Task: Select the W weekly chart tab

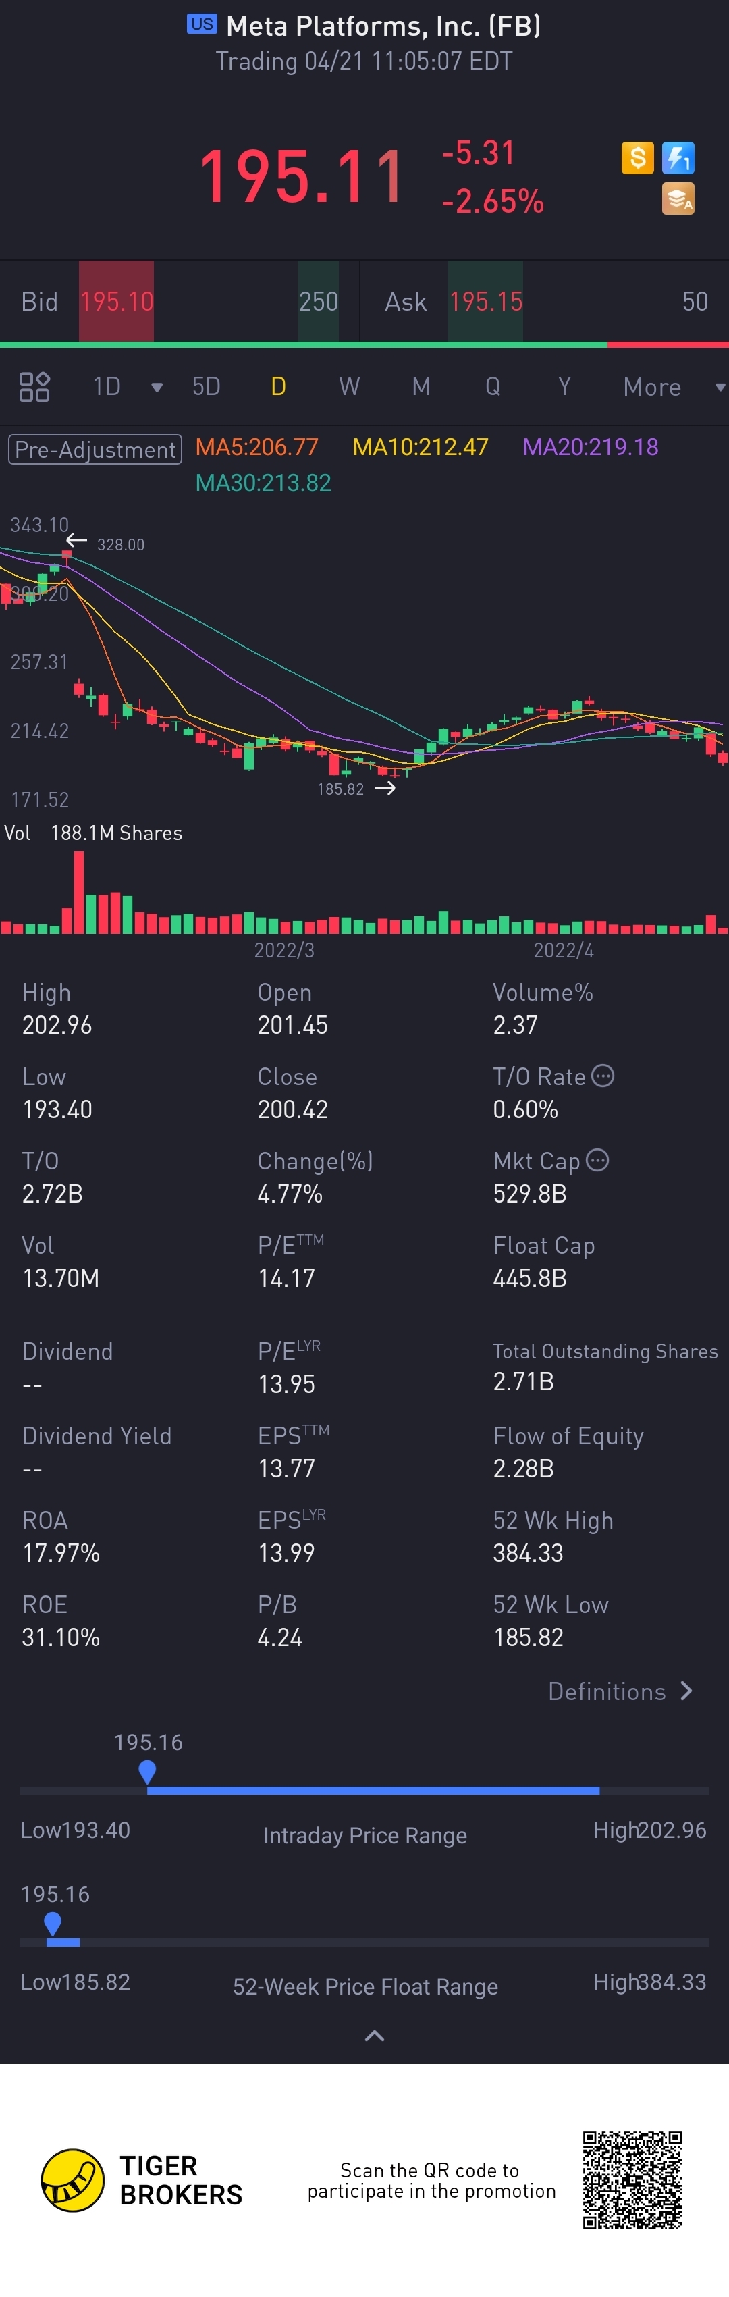Action: 350,387
